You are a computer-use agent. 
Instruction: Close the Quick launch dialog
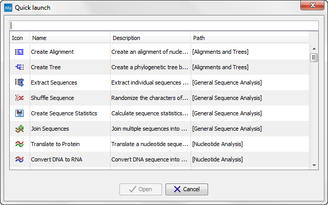pos(313,5)
